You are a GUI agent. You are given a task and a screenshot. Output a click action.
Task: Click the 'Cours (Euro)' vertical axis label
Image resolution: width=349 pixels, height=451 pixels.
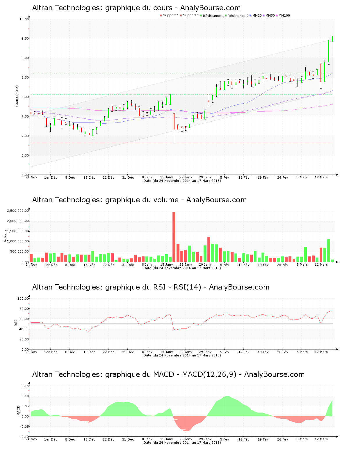[x=17, y=96]
